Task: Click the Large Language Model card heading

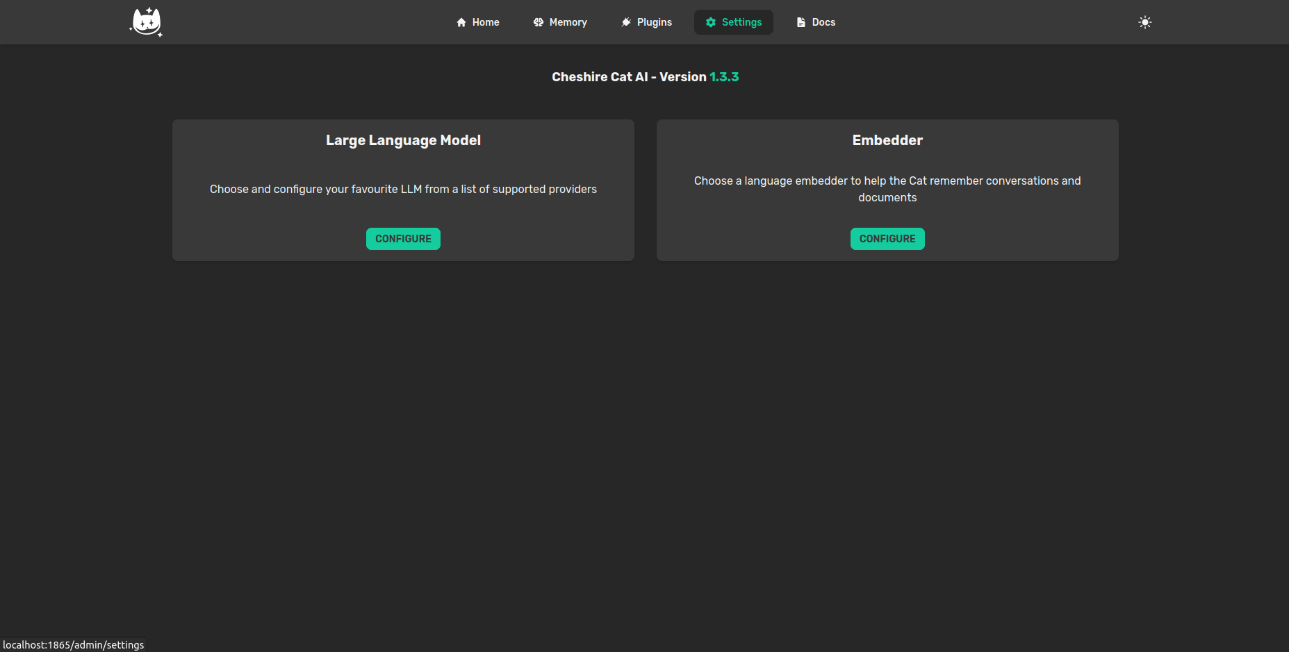Action: coord(403,140)
